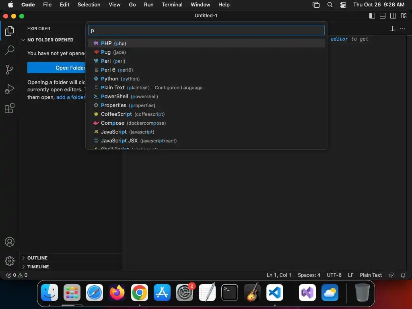Viewport: 412px width, 309px height.
Task: Open editor More Actions ellipsis
Action: tap(402, 29)
